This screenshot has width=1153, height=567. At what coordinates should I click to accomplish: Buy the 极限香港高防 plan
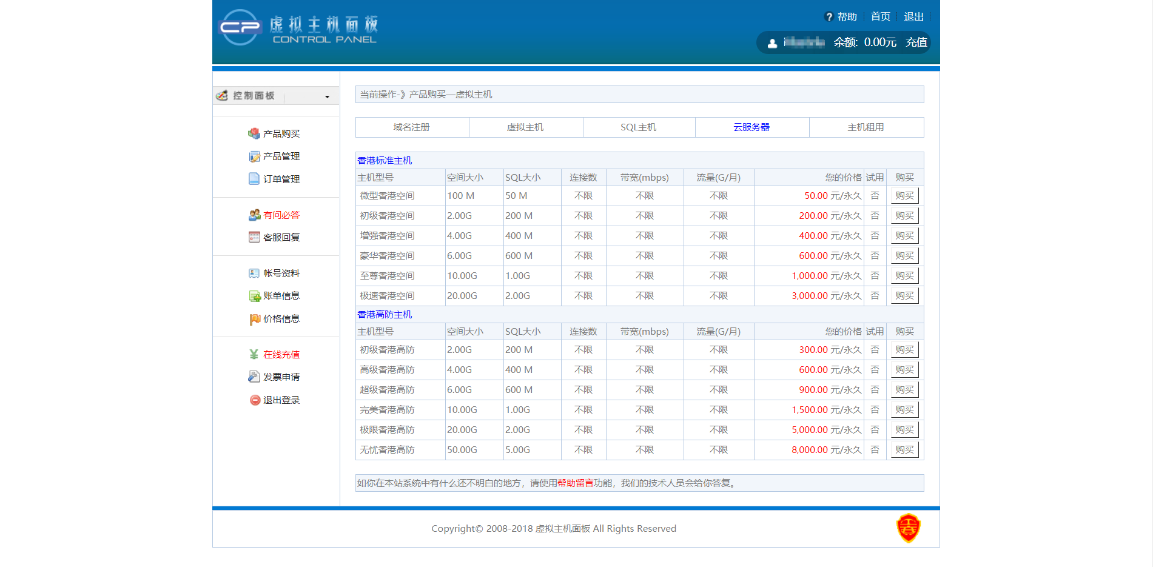(x=904, y=430)
